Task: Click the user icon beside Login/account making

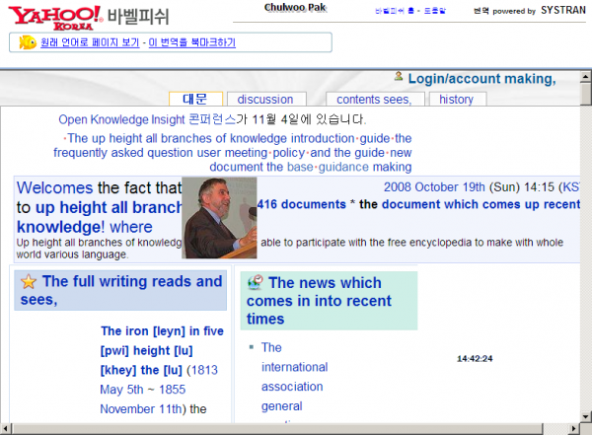Action: tap(399, 76)
